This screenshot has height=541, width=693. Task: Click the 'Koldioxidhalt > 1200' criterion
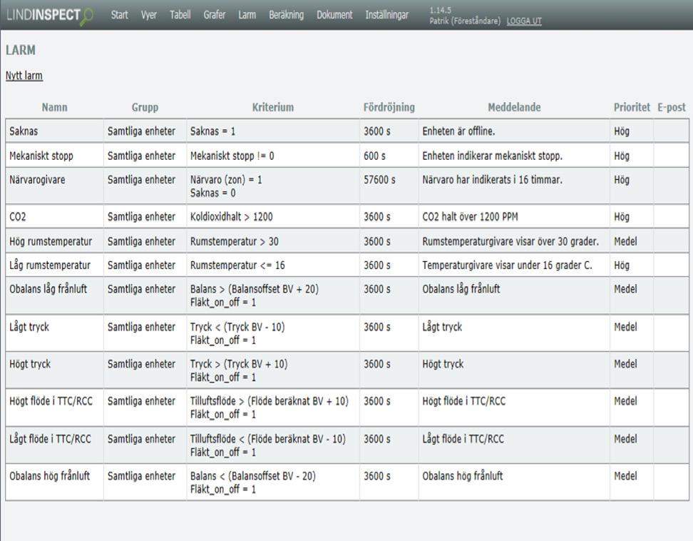pos(231,217)
